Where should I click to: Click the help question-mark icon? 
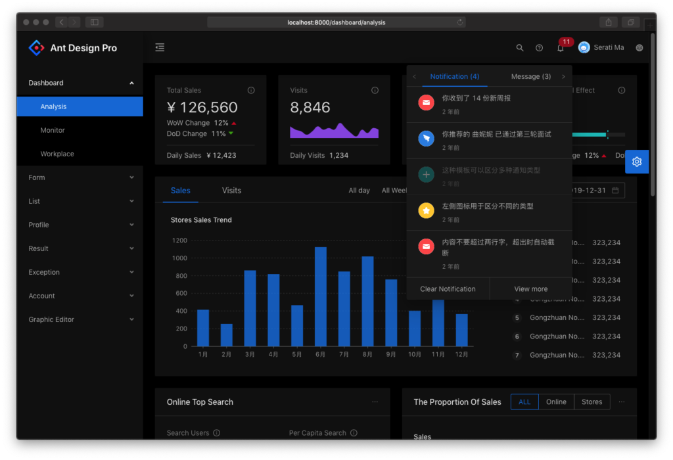point(539,47)
